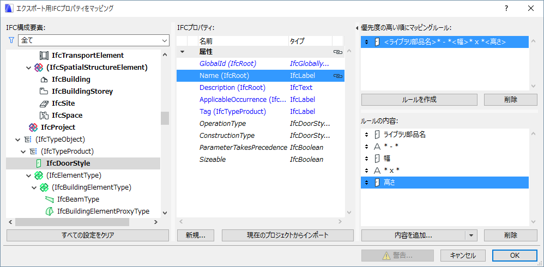This screenshot has width=544, height=267.
Task: Collapse the 属性 property group
Action: [x=182, y=52]
